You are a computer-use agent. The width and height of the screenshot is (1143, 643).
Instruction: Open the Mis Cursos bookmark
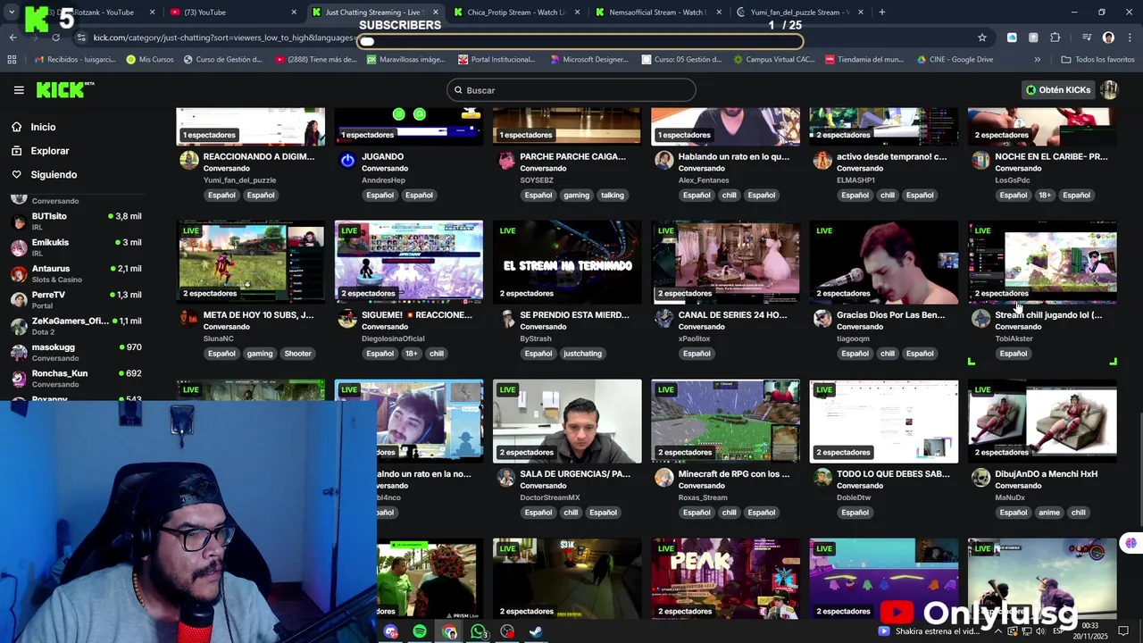click(150, 60)
